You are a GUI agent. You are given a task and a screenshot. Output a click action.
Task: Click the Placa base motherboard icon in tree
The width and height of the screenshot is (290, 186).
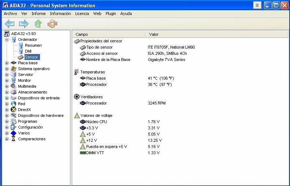coord(14,63)
